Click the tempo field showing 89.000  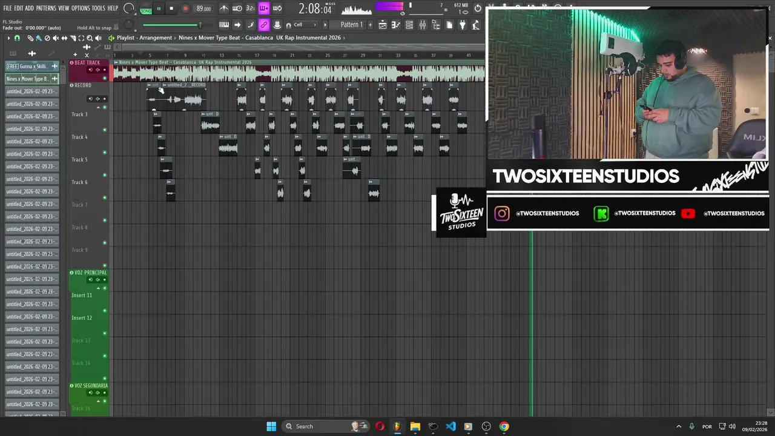coord(204,8)
